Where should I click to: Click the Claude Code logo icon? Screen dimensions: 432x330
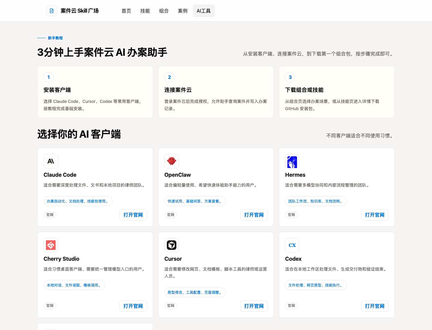[51, 161]
